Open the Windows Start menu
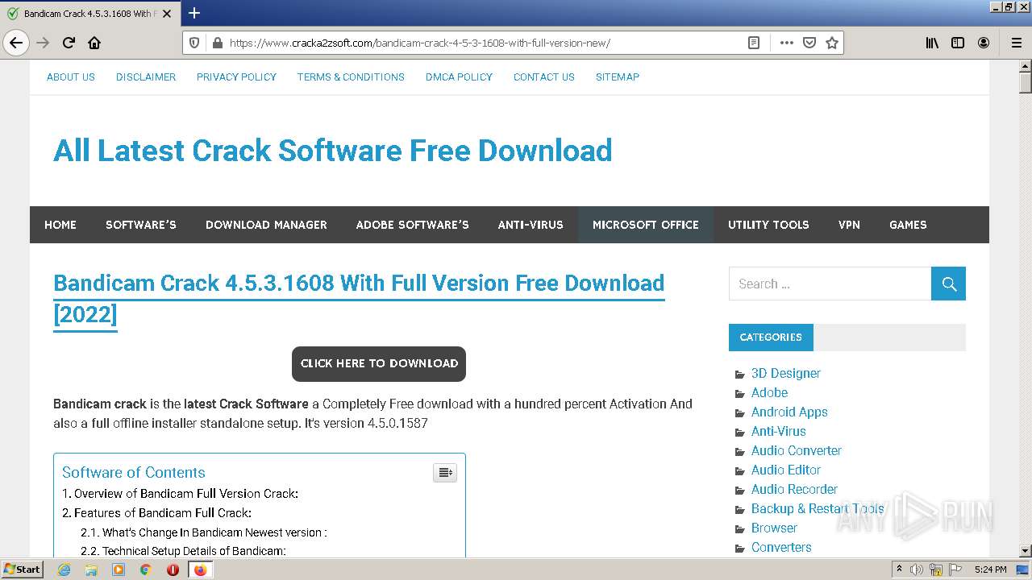Screen dimensions: 1032x580 point(22,569)
